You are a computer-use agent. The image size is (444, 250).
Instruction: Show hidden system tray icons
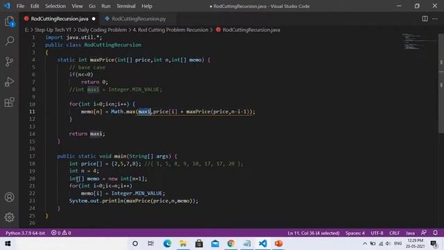coord(365,244)
